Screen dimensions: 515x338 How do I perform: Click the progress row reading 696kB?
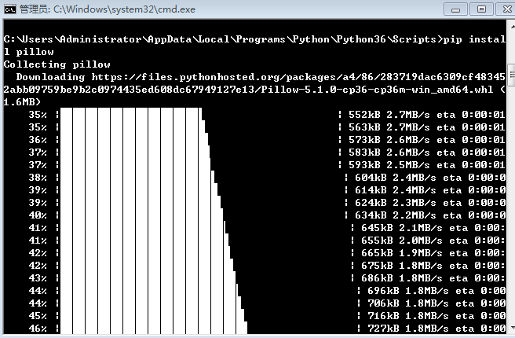tap(267, 290)
